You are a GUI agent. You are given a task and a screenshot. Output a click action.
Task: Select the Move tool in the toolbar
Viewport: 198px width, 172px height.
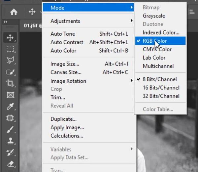click(10, 38)
